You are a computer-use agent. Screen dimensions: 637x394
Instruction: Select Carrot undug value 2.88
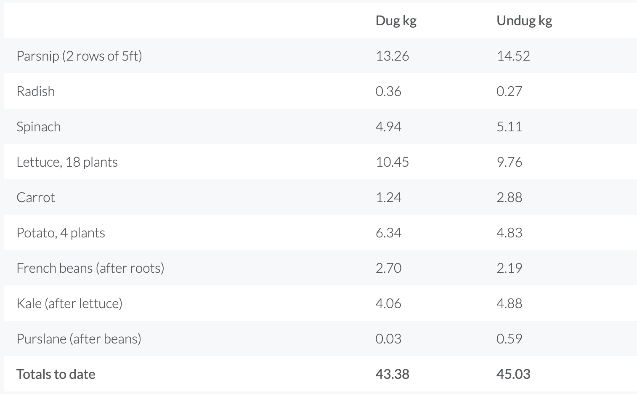tap(509, 197)
